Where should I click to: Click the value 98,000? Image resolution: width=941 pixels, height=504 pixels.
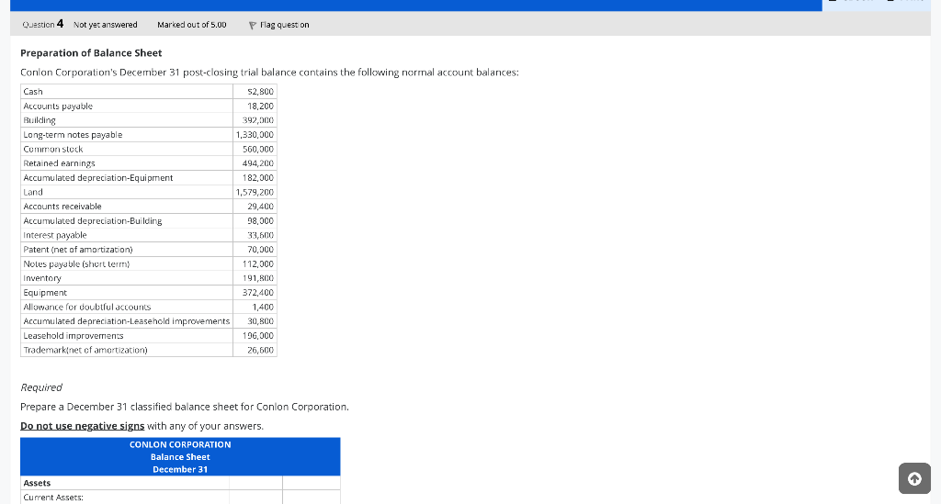[260, 221]
